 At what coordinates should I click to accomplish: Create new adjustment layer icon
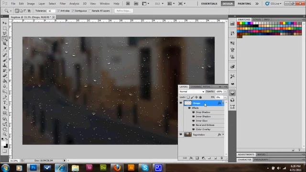(x=203, y=158)
